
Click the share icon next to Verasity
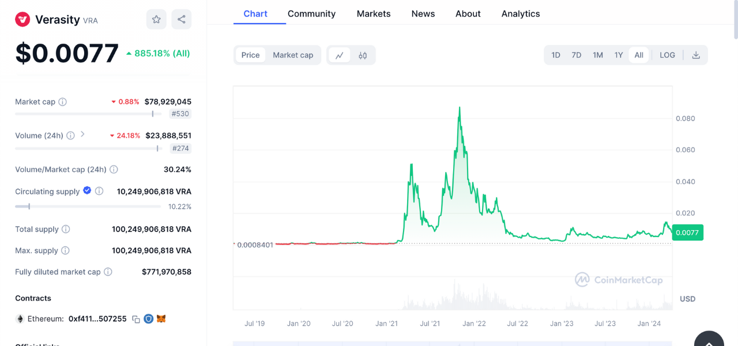[x=181, y=20]
